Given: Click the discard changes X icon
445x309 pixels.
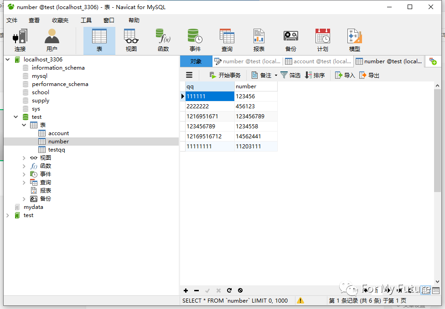Looking at the screenshot, I should point(218,290).
